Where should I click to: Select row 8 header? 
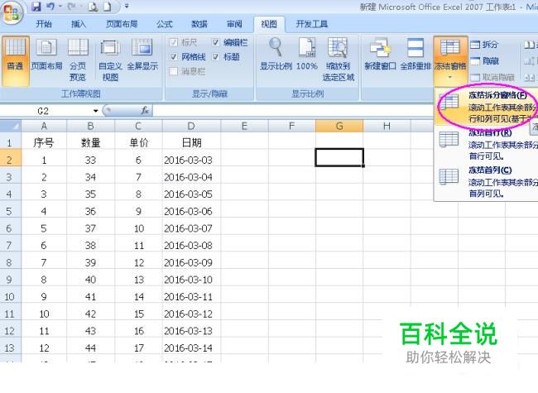click(10, 262)
